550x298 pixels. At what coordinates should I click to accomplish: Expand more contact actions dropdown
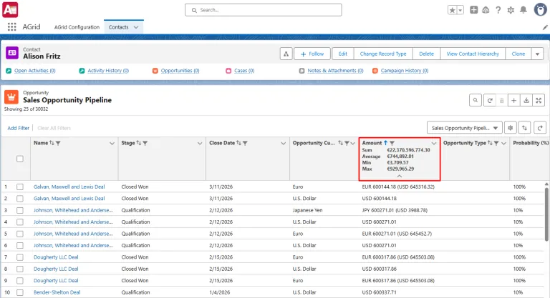coord(537,54)
